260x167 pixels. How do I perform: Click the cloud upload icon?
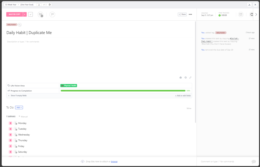(x=83, y=162)
